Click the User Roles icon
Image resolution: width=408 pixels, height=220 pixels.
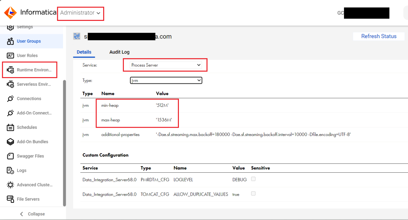tap(10, 56)
